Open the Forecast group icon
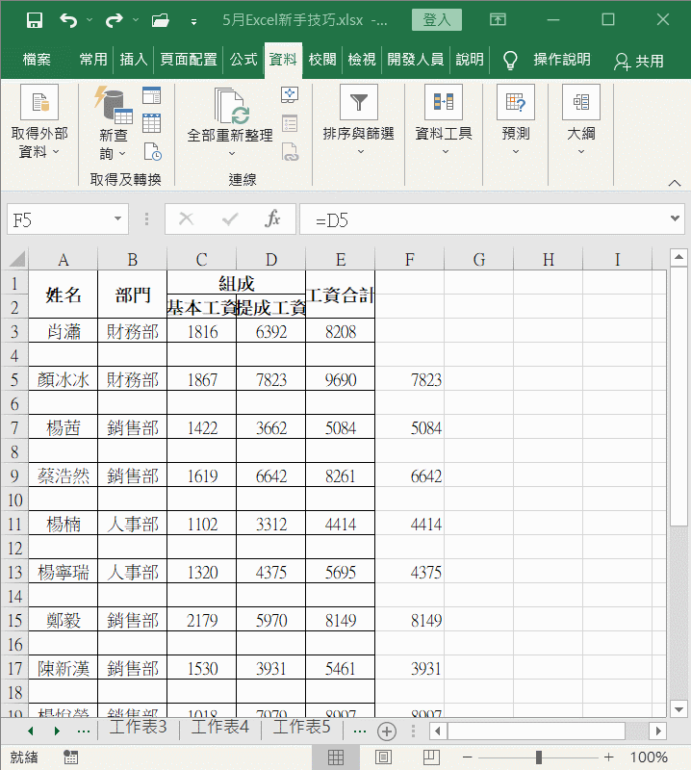The height and width of the screenshot is (770, 691). 516,102
